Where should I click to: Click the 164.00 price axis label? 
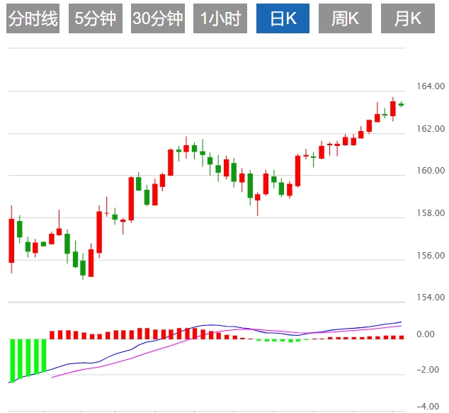coord(431,86)
